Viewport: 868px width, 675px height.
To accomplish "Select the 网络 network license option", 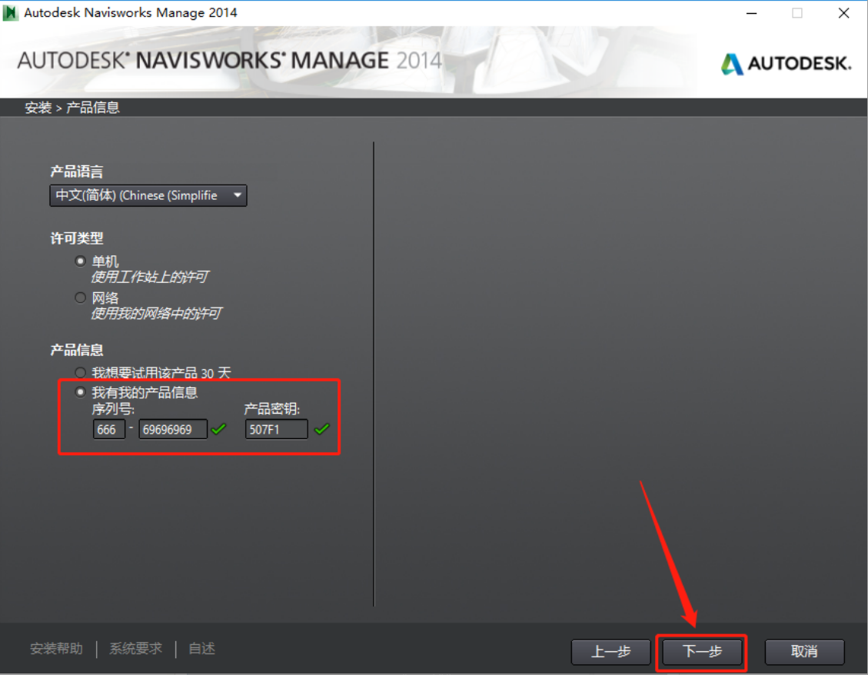I will (x=81, y=298).
